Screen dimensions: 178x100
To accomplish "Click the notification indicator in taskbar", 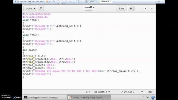I will click(x=153, y=97).
